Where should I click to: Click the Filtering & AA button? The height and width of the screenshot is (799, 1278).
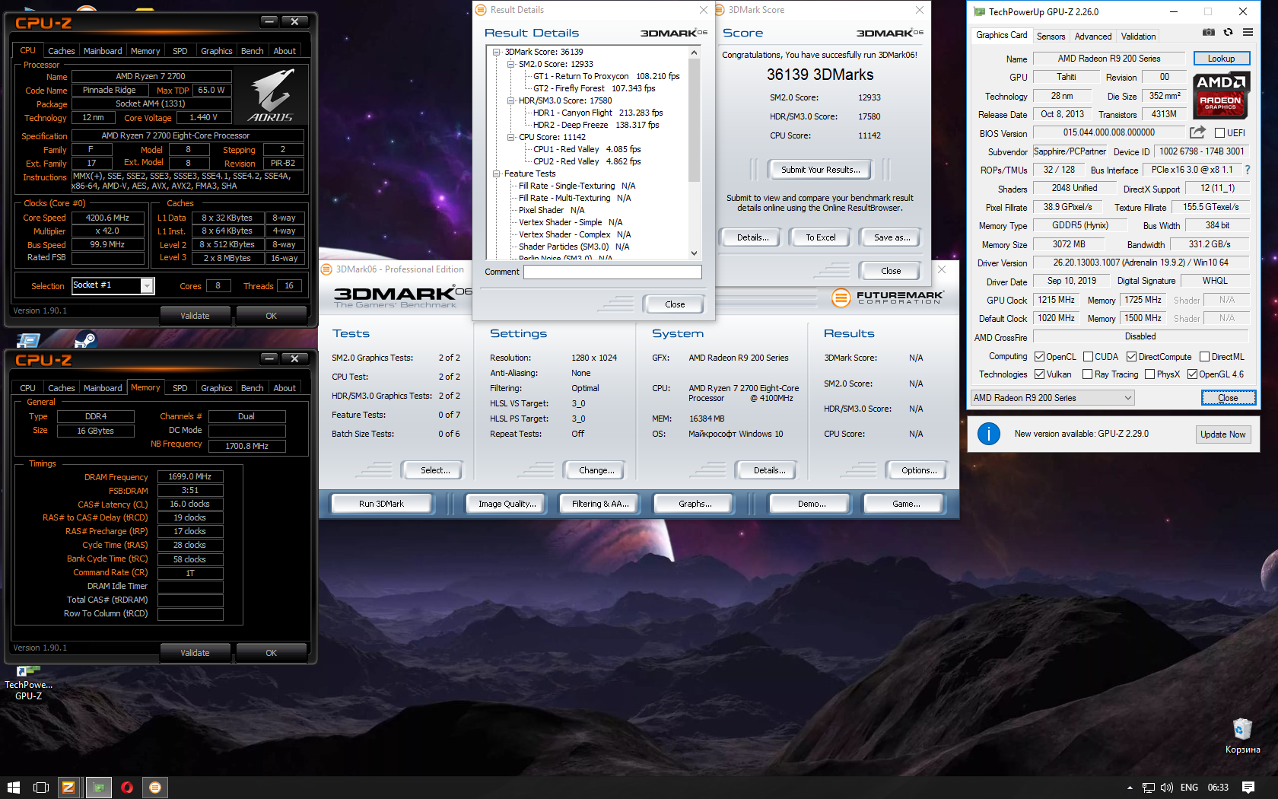point(600,504)
